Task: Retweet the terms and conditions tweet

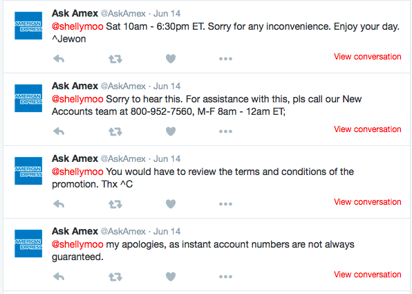Action: click(x=115, y=204)
